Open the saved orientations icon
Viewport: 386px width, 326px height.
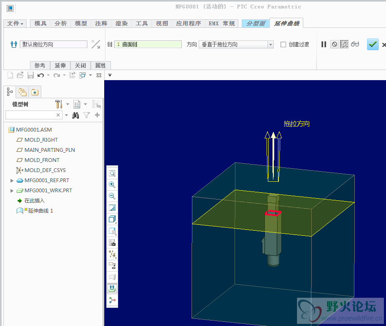(112, 231)
